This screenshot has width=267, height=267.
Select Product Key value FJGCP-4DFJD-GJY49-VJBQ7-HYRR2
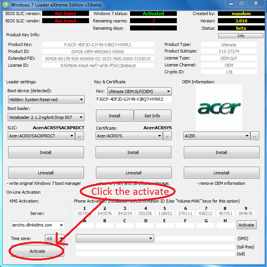tap(98, 45)
